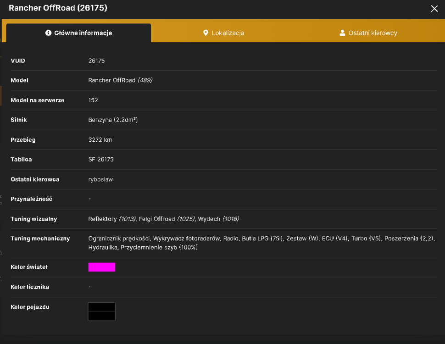The image size is (445, 344).
Task: Click the Wydech (1018) tuning entry
Action: point(218,219)
